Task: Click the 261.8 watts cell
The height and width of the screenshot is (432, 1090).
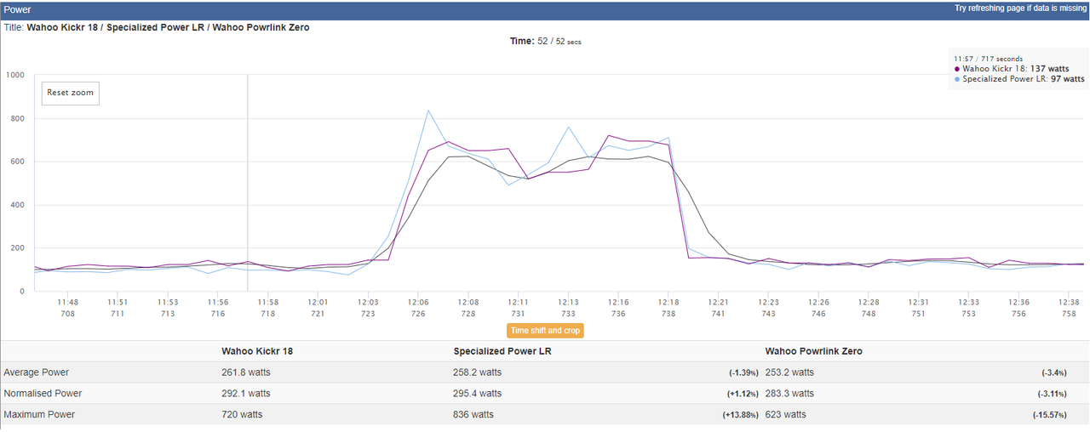Action: pos(246,372)
